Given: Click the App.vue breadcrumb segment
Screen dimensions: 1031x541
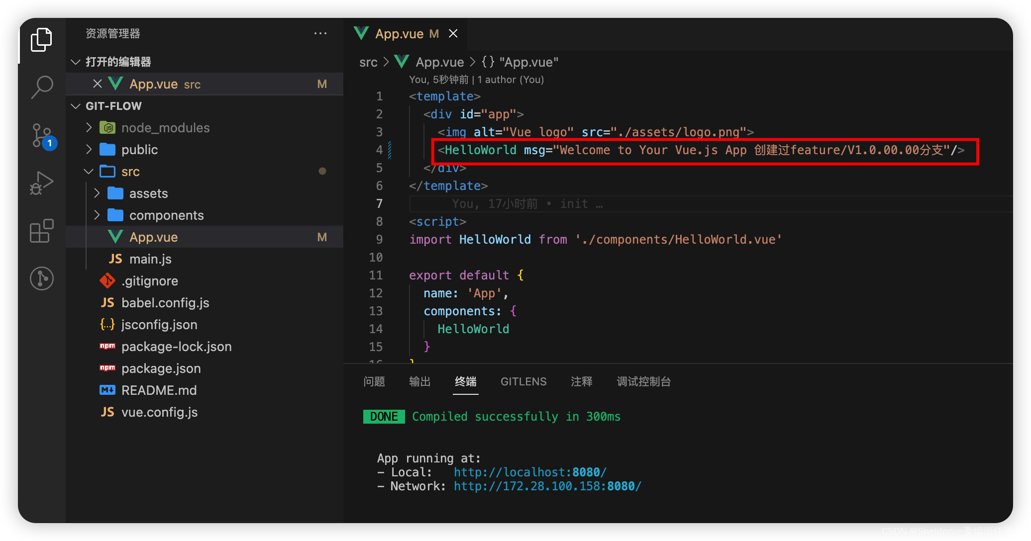Looking at the screenshot, I should (x=440, y=62).
